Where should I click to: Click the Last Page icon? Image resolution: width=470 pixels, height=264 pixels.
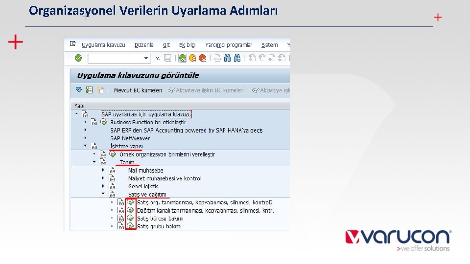pyautogui.click(x=282, y=58)
